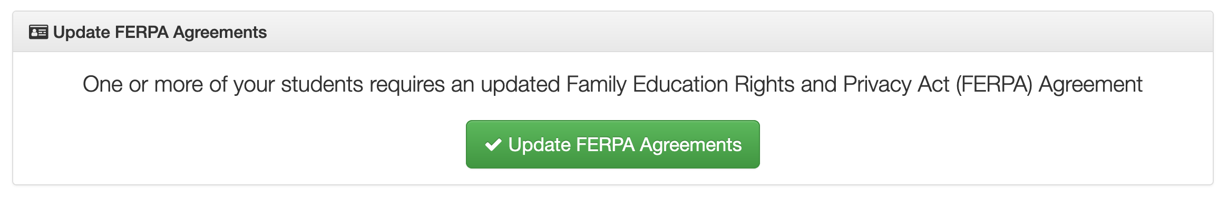Click "Privacy Act" text in the notice
This screenshot has height=198, width=1228.
tap(896, 84)
